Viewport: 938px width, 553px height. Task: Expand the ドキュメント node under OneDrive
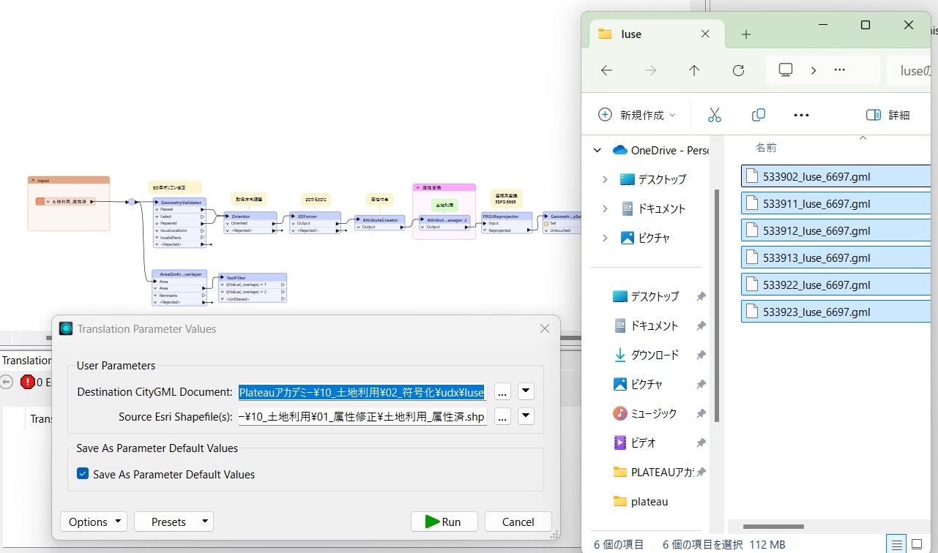pyautogui.click(x=605, y=208)
